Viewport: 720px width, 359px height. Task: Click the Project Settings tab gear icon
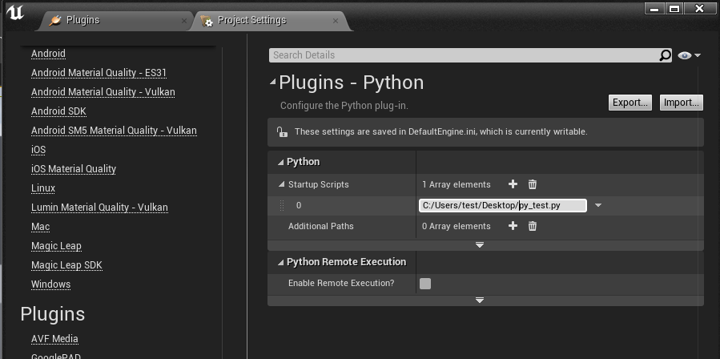click(x=207, y=21)
